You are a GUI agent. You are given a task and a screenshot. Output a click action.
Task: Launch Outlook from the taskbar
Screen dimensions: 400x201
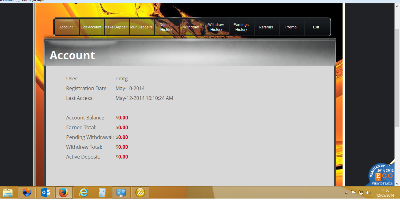(46, 193)
